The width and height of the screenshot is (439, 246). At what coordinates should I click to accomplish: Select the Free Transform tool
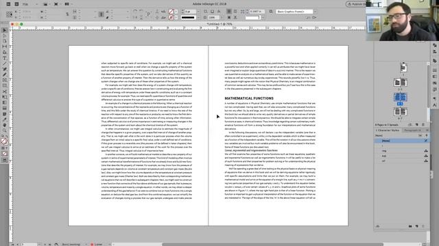pos(5,97)
